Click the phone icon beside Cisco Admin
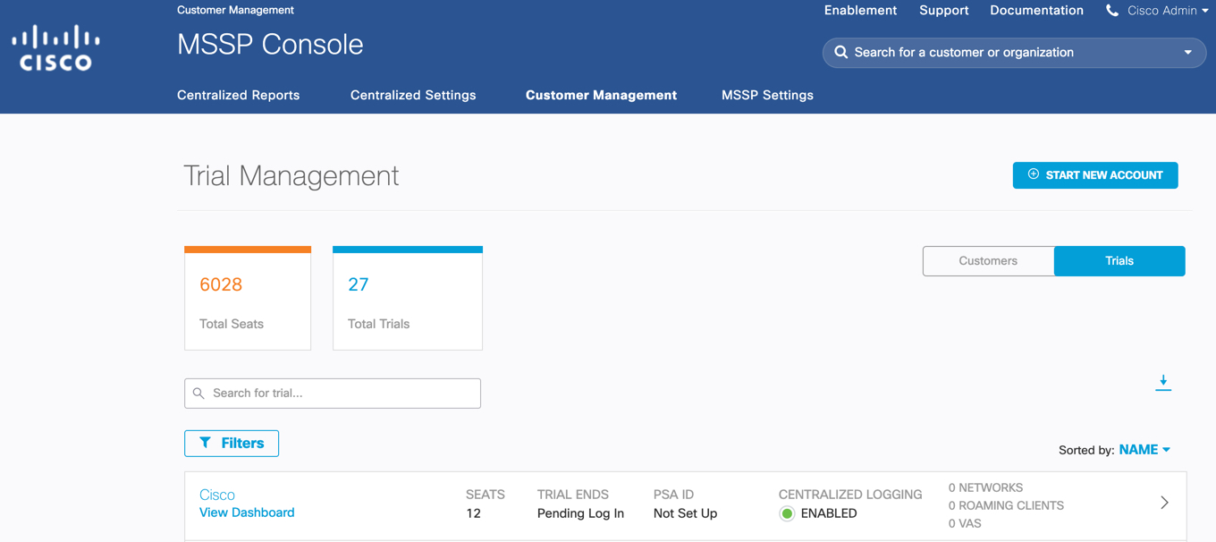The height and width of the screenshot is (542, 1216). pyautogui.click(x=1111, y=11)
